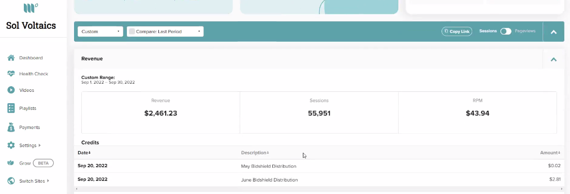The height and width of the screenshot is (194, 570).
Task: Click the $2.81 amount cell
Action: (555, 180)
